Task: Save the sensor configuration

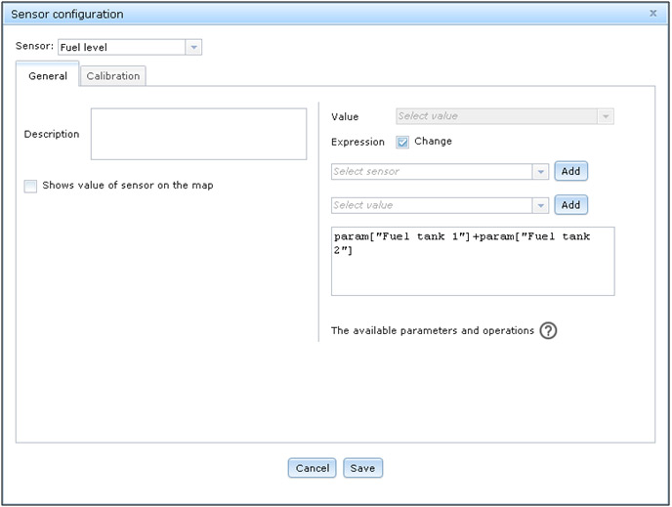Action: pyautogui.click(x=362, y=468)
